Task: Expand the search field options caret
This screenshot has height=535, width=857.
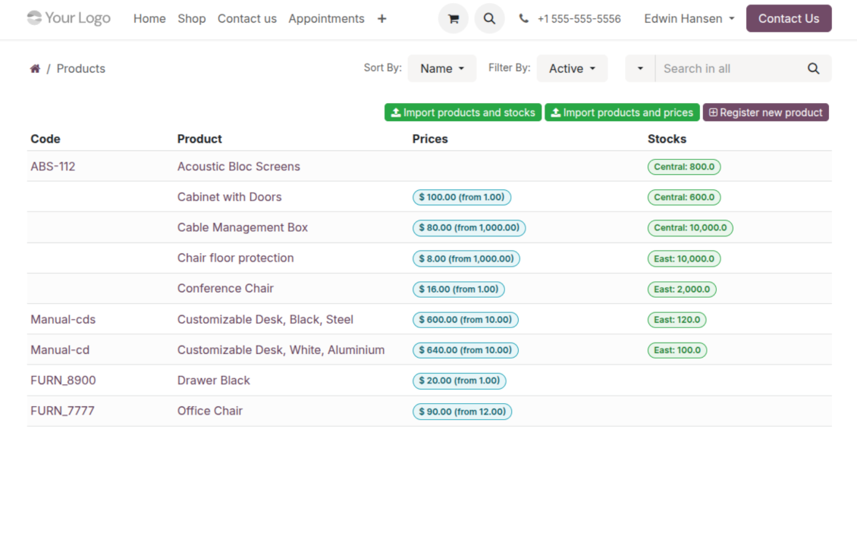Action: click(x=640, y=69)
